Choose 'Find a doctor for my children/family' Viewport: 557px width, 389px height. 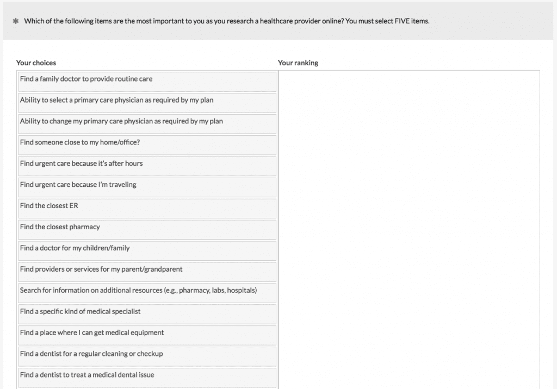click(x=147, y=250)
